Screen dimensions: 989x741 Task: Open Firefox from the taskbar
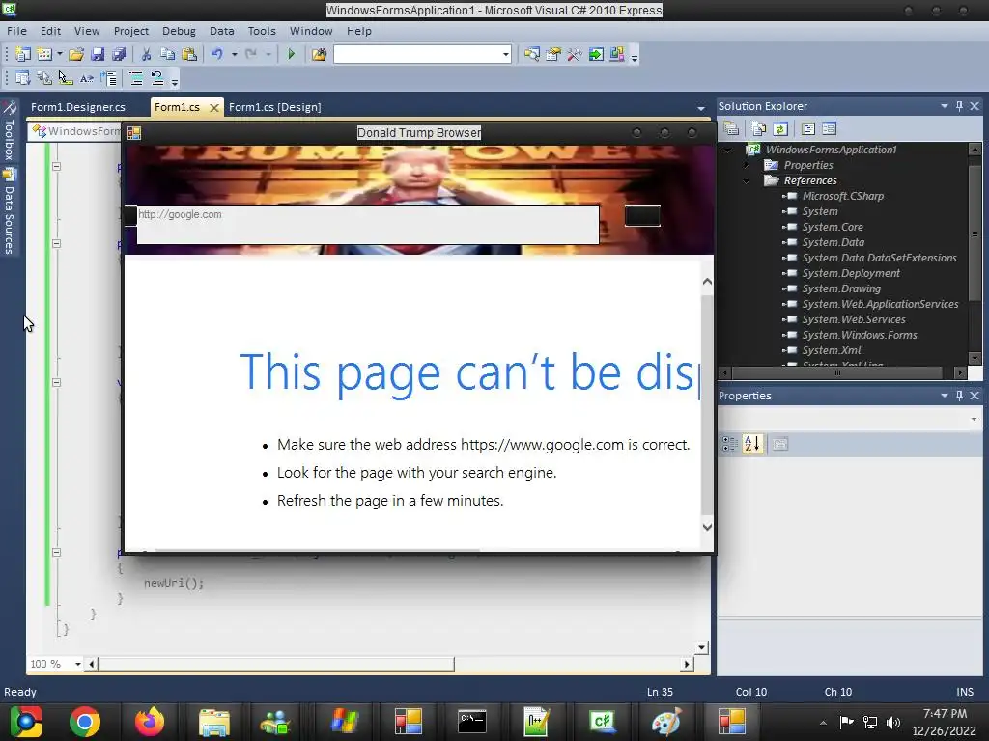[x=150, y=722]
